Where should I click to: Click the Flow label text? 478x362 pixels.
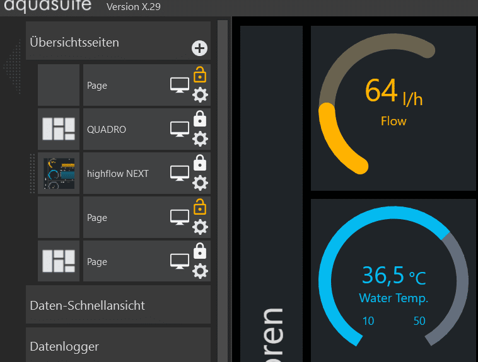(393, 121)
